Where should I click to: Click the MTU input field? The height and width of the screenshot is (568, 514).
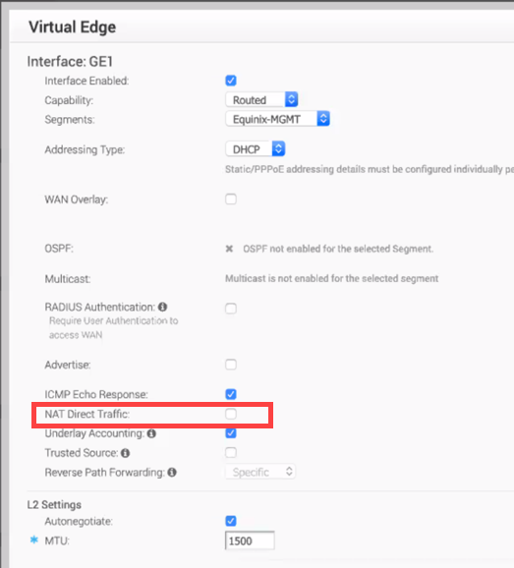pyautogui.click(x=250, y=540)
